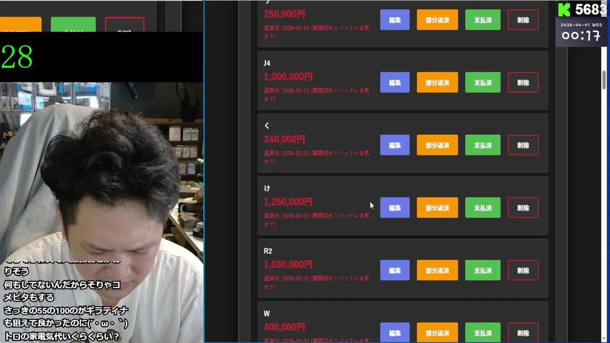Screen dimensions: 610x343
Task: Record partial repayment for J4
Action: click(437, 82)
